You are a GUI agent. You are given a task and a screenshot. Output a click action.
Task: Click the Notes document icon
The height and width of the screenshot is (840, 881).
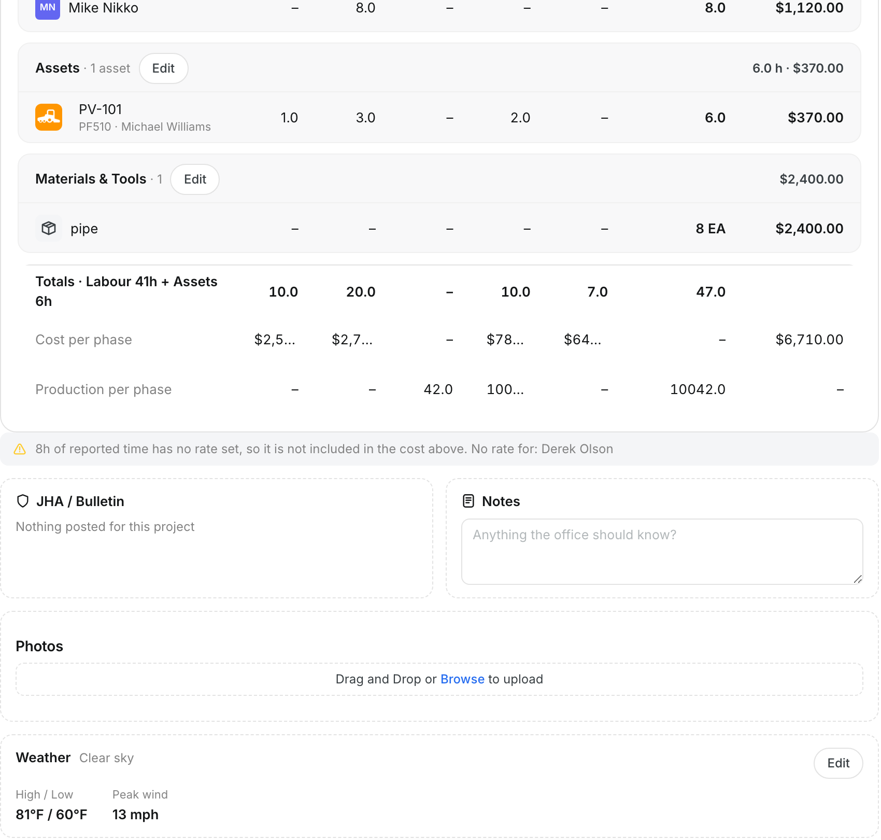coord(468,501)
